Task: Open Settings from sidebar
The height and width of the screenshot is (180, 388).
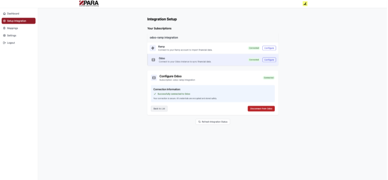Action: tap(19, 35)
